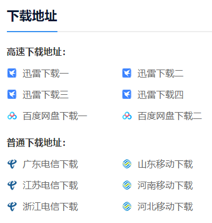Click the 普通下载地址 label
Image resolution: width=212 pixels, height=223 pixels.
point(36,143)
